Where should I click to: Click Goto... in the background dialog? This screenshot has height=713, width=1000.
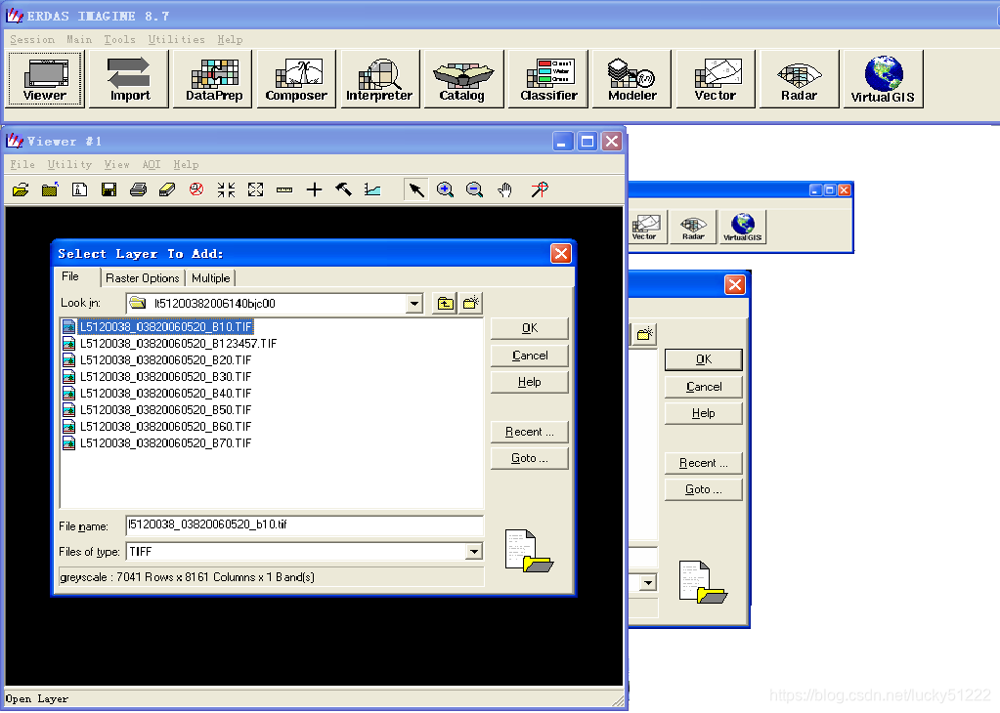pos(704,490)
